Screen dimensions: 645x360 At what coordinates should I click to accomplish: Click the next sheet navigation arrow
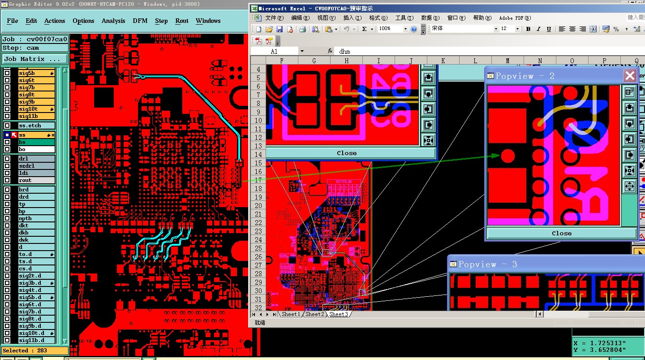pos(267,314)
